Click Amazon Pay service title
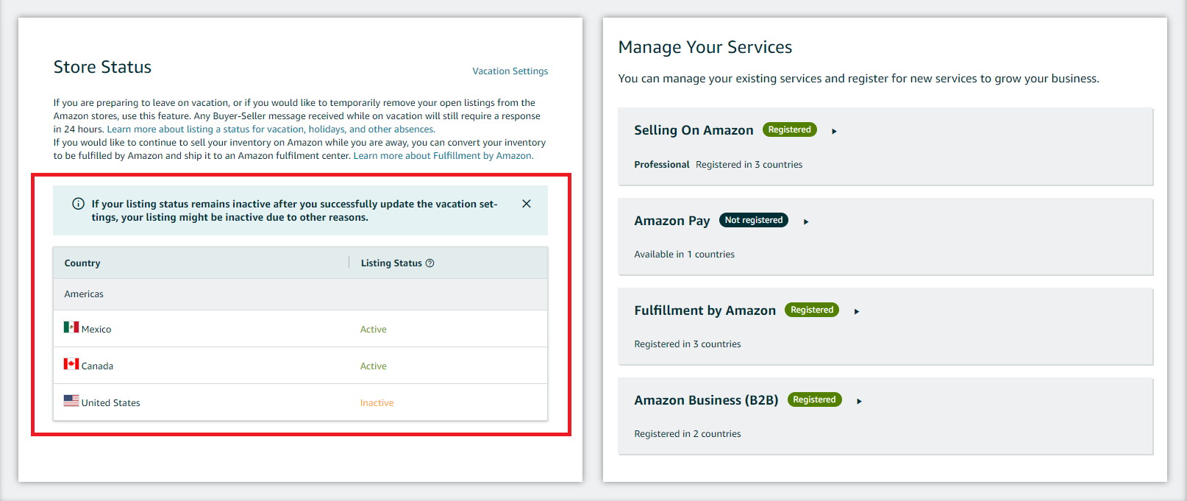 point(671,221)
